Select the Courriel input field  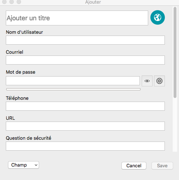click(x=85, y=60)
